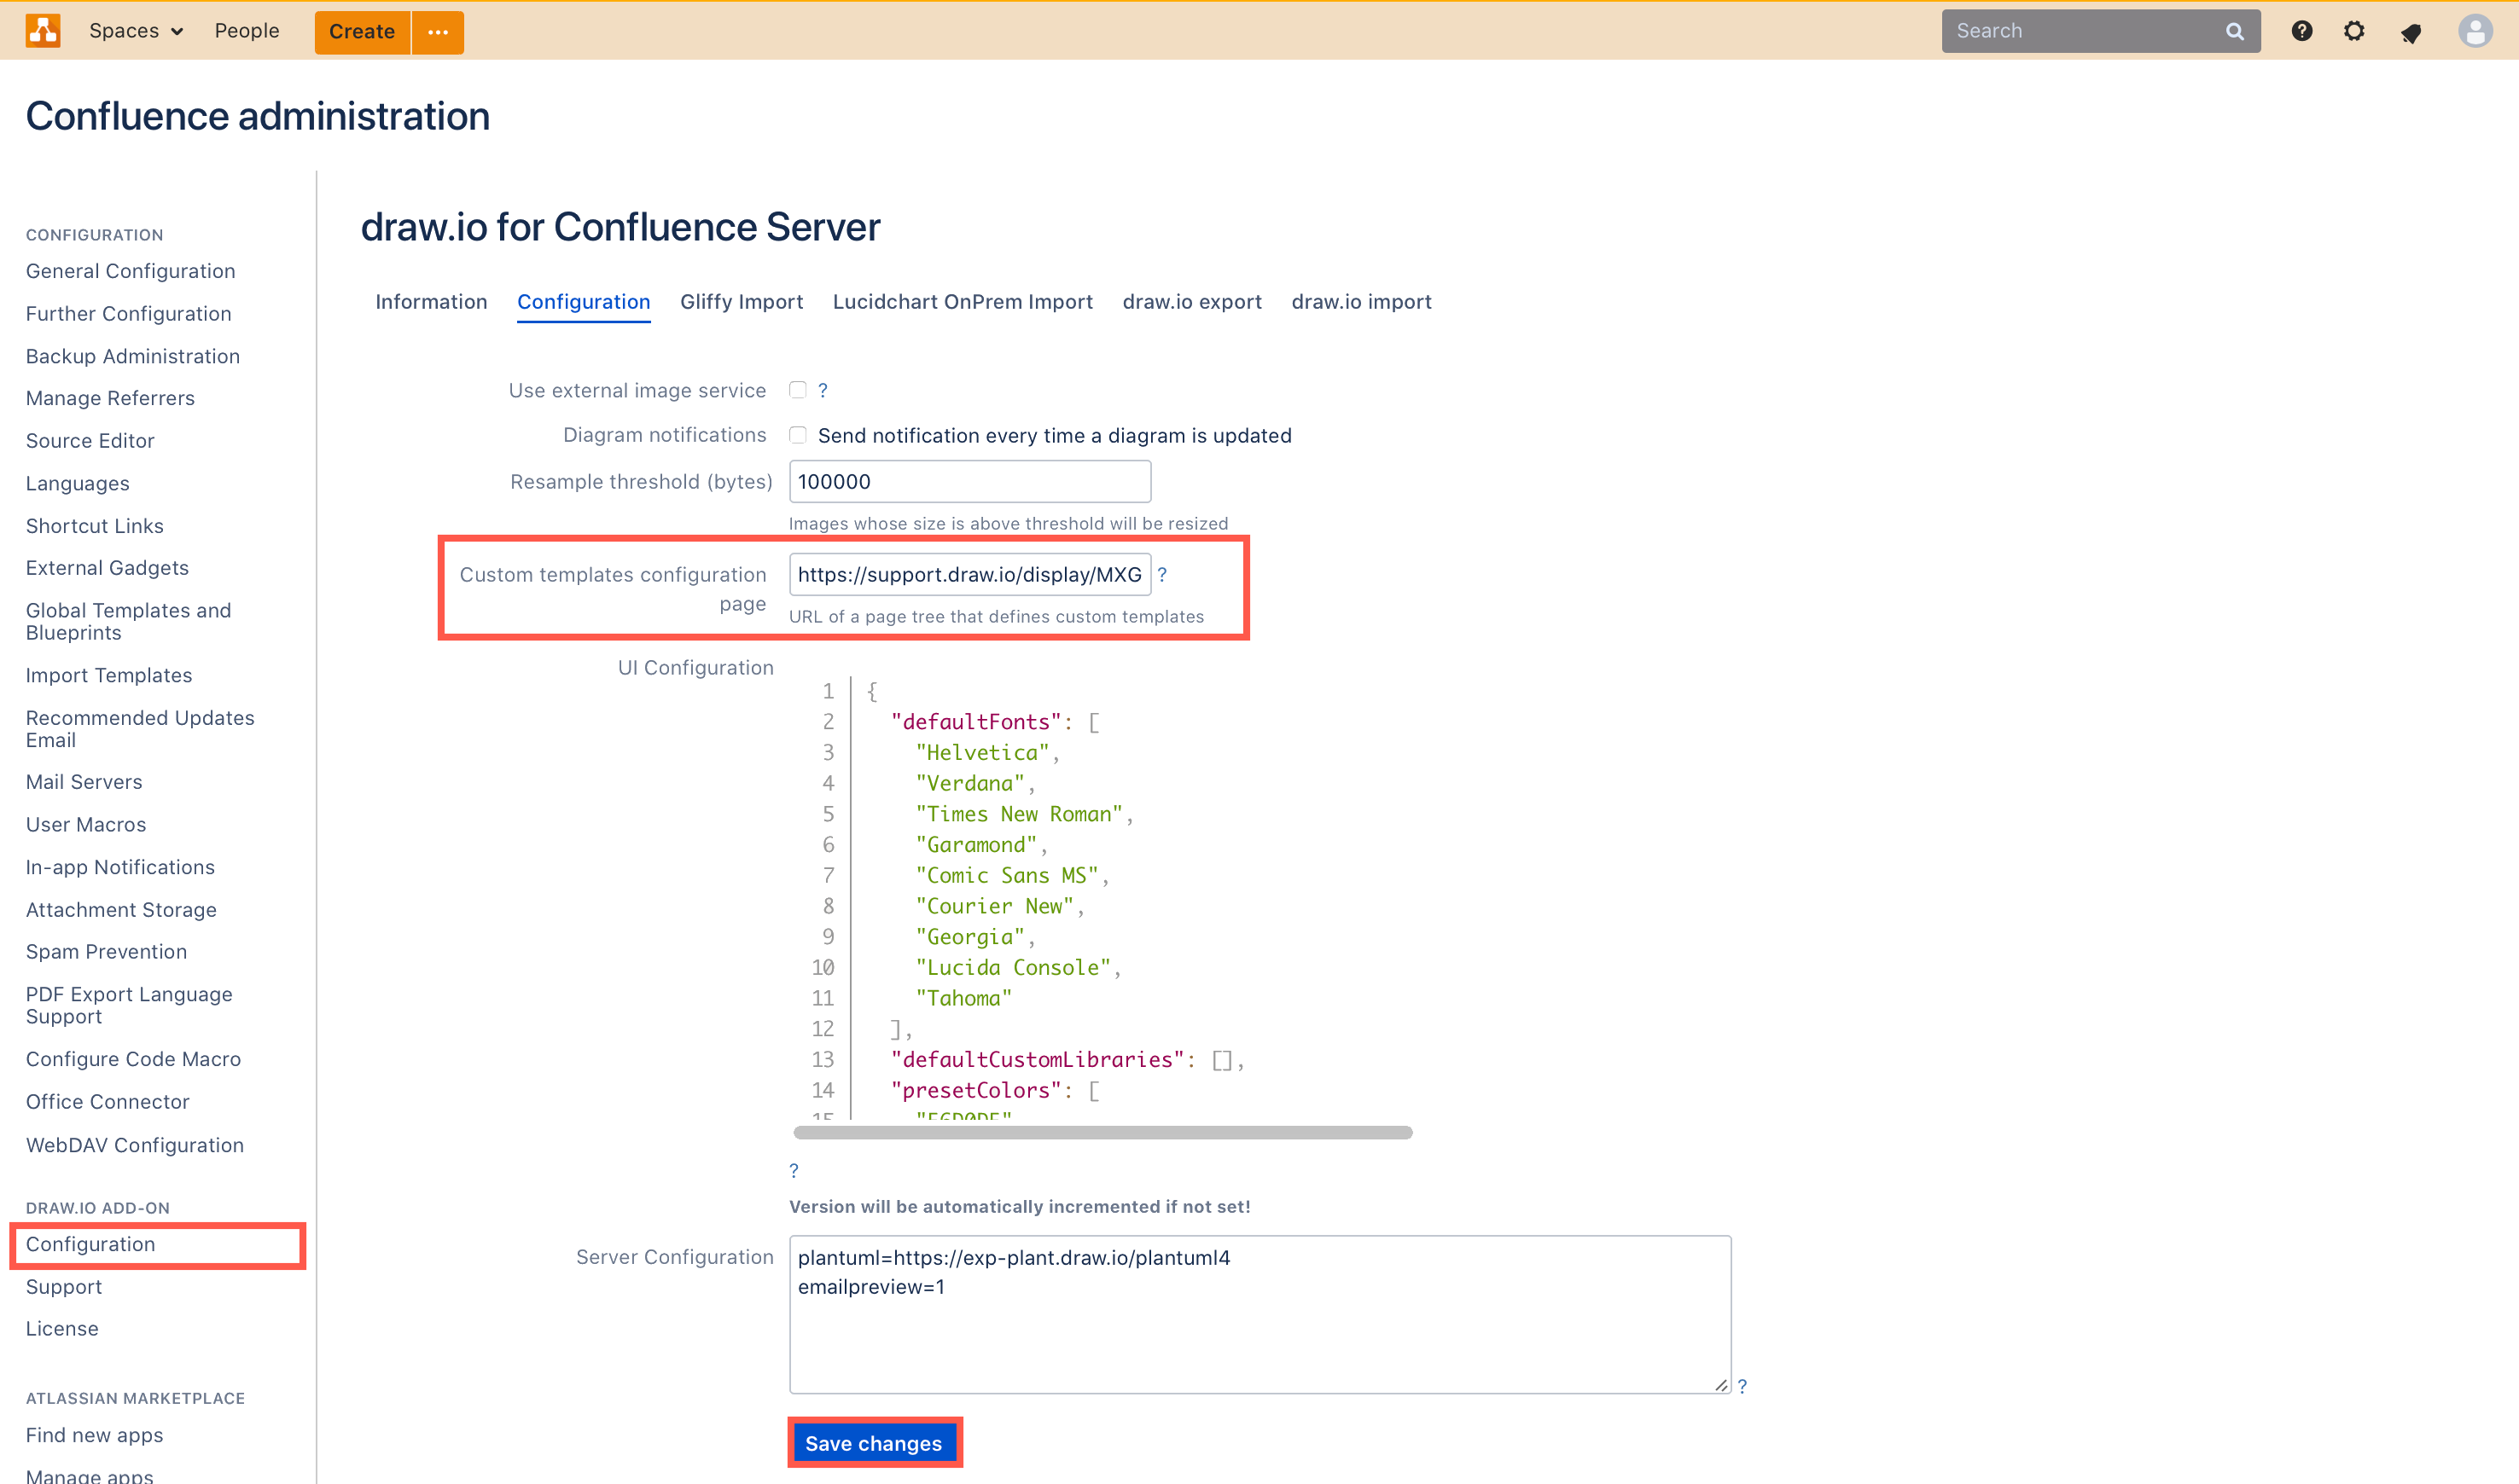This screenshot has width=2519, height=1484.
Task: Click the notifications bell icon
Action: pos(2411,31)
